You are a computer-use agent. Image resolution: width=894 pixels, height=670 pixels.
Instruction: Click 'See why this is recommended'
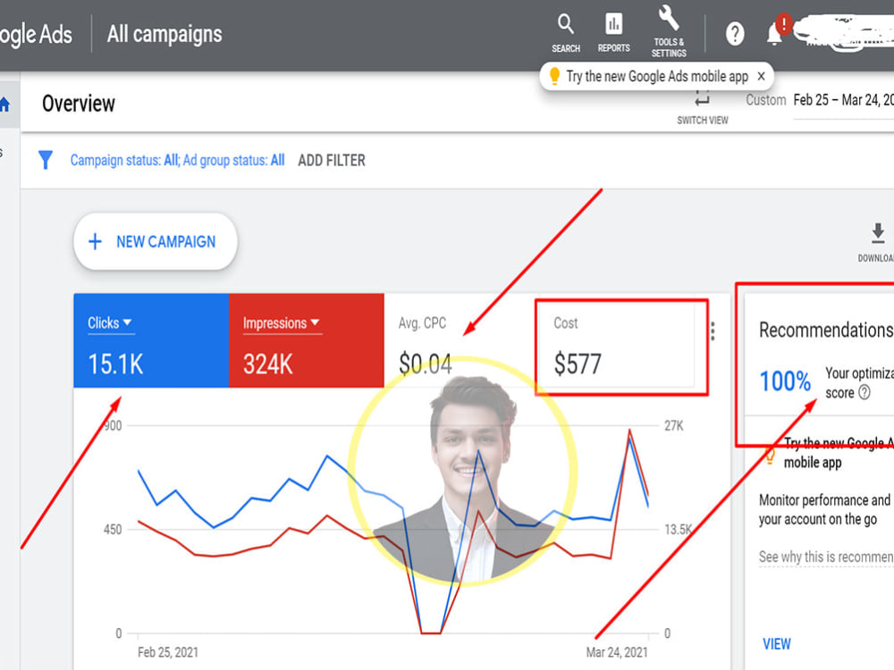(x=826, y=557)
